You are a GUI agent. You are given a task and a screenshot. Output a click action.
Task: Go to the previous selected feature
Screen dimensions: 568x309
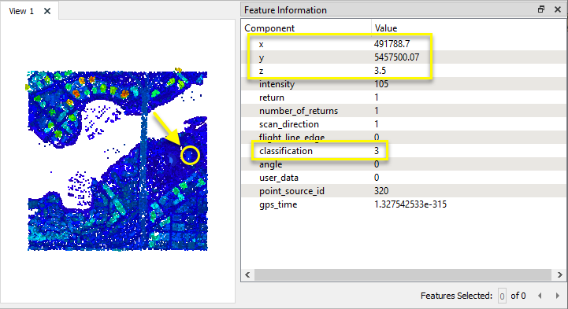click(x=540, y=296)
